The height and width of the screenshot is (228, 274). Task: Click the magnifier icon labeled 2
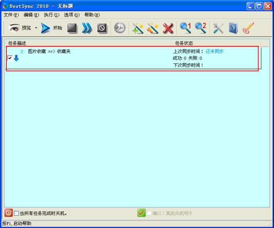point(201,28)
